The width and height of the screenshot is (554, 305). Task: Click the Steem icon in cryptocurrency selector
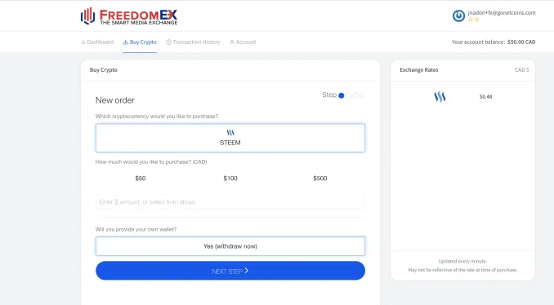click(230, 133)
